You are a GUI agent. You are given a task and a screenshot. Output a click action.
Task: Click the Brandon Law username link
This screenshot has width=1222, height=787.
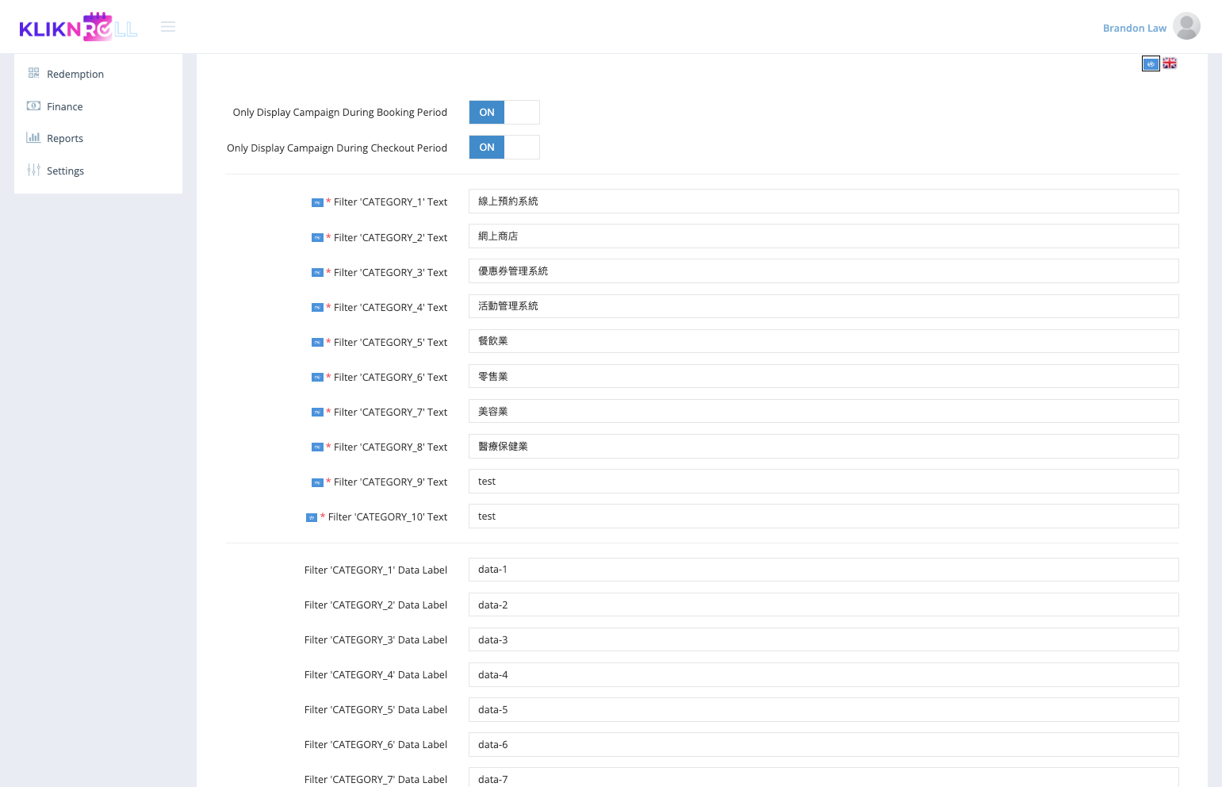pyautogui.click(x=1135, y=28)
